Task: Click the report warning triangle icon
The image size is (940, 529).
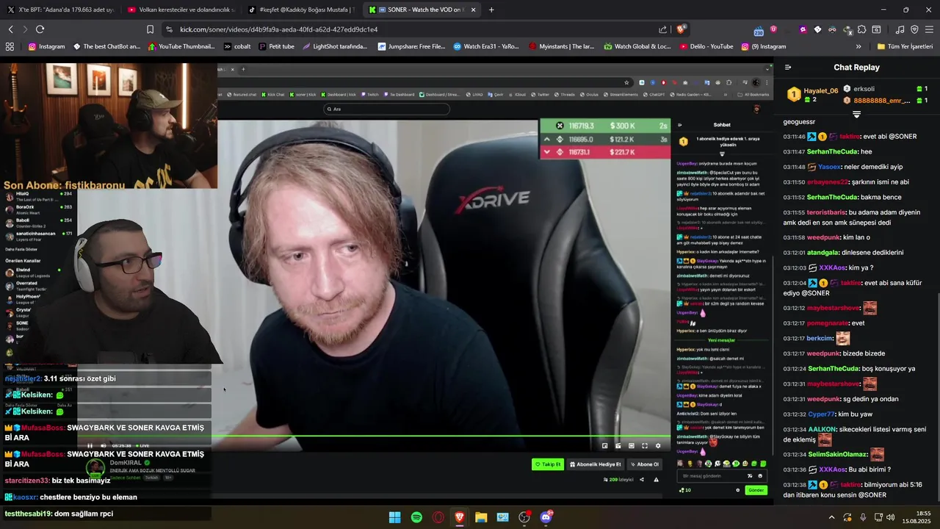Action: pyautogui.click(x=656, y=479)
